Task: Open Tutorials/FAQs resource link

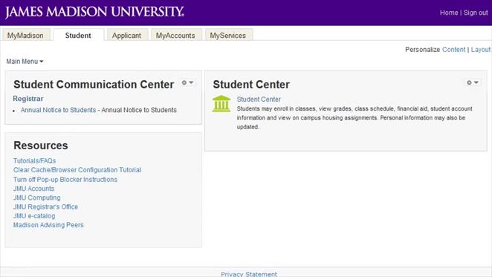Action: [34, 160]
